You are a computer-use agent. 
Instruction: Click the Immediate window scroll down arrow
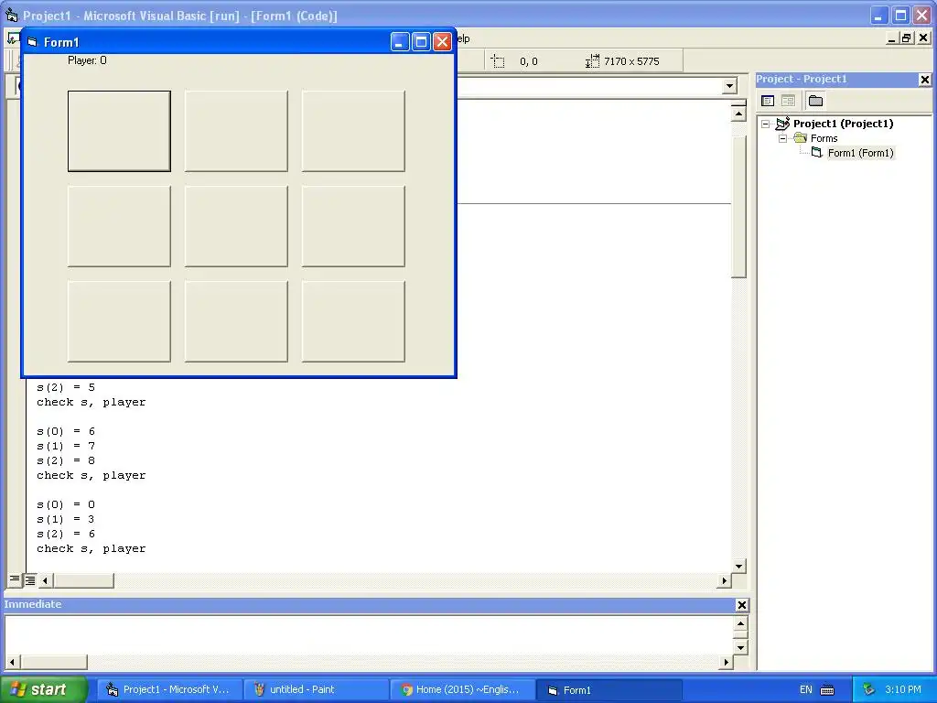(x=739, y=647)
